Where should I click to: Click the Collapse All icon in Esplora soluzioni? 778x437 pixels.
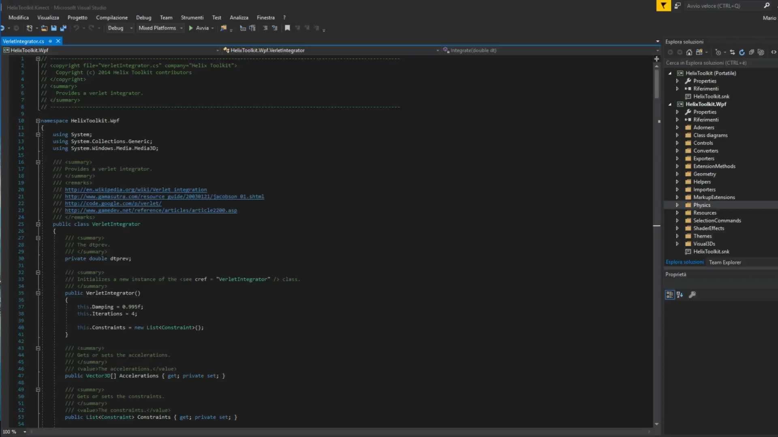point(751,52)
